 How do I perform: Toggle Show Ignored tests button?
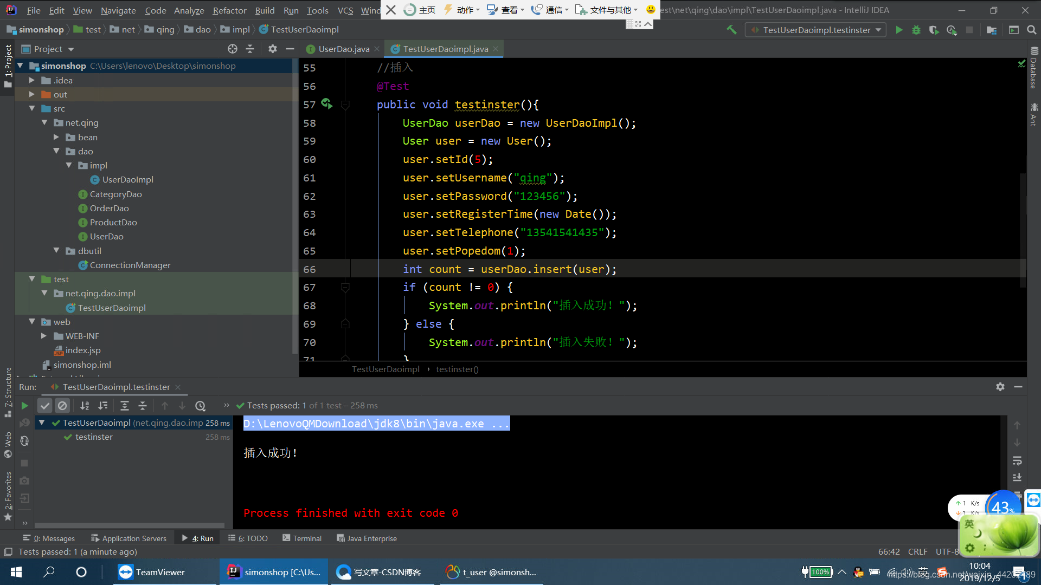[x=62, y=406]
